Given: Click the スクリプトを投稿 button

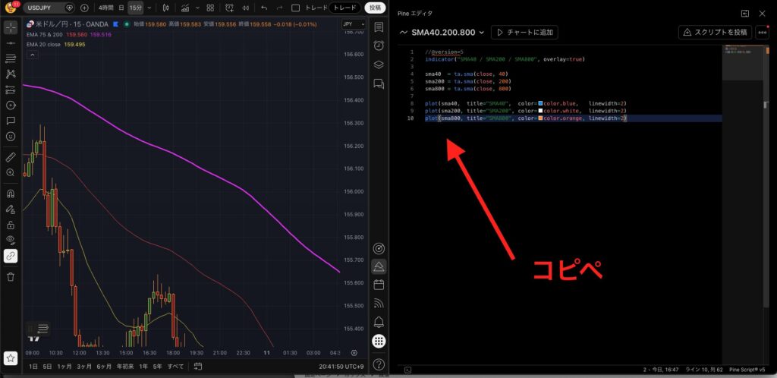Looking at the screenshot, I should point(713,33).
